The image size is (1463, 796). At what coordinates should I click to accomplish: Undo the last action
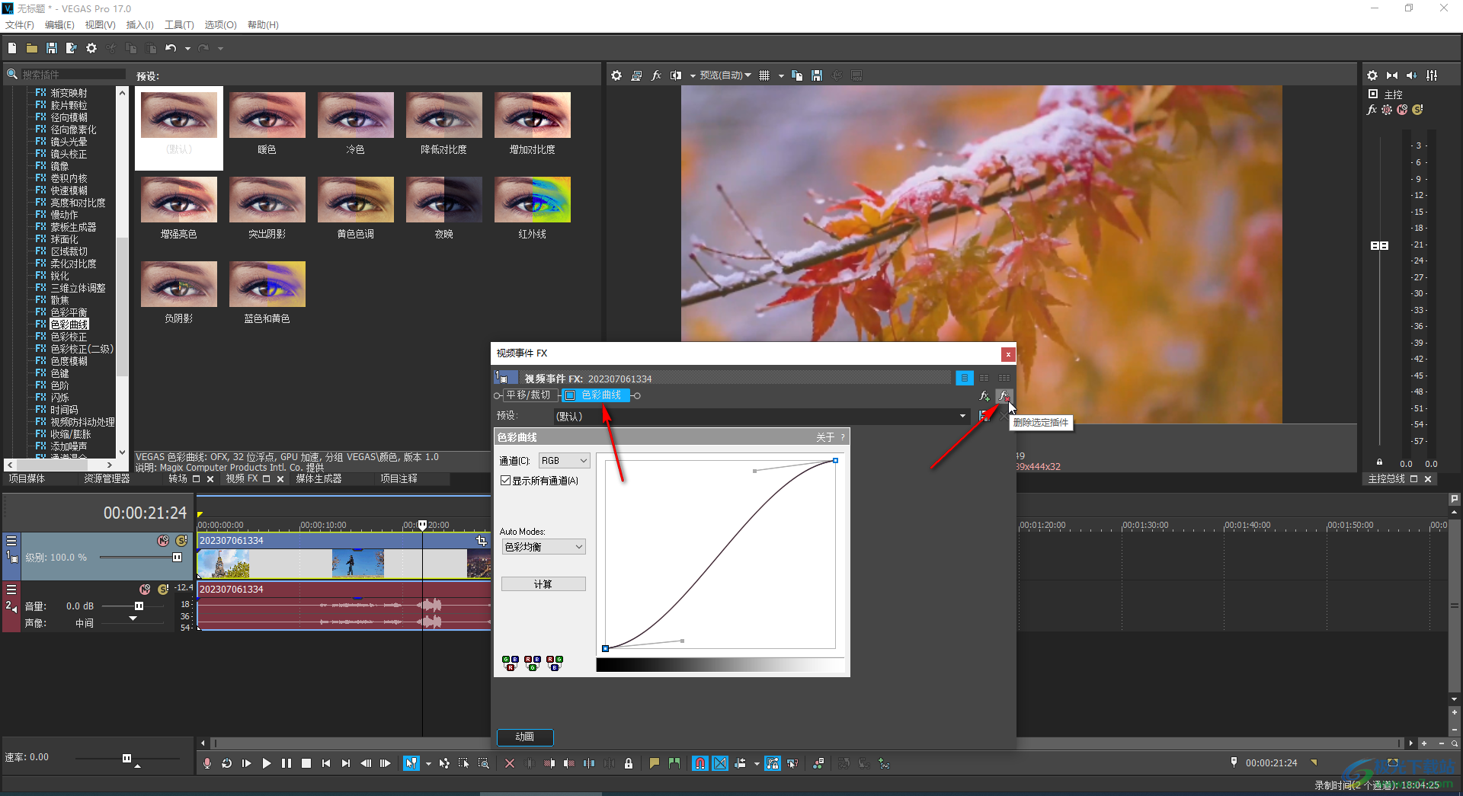pos(171,48)
